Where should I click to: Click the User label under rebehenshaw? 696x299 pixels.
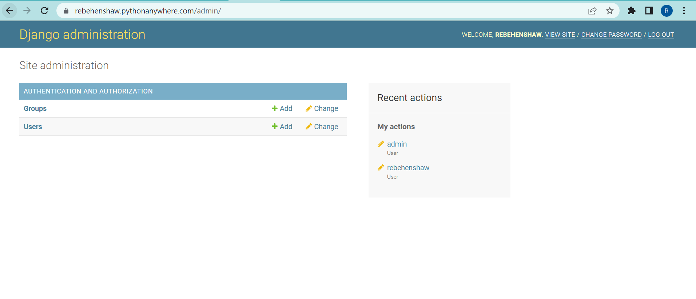[393, 177]
